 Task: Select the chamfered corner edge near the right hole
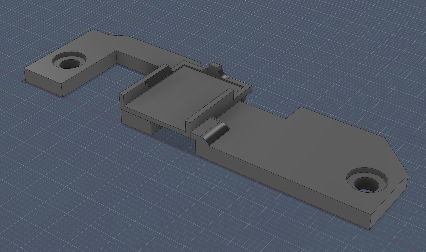[397, 156]
